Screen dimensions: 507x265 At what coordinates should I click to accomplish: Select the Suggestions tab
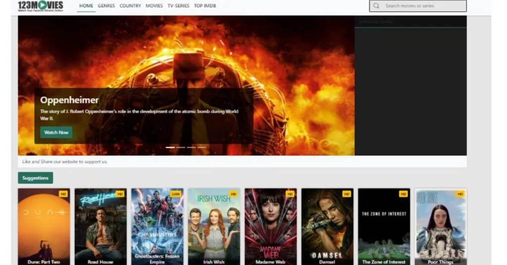[35, 178]
